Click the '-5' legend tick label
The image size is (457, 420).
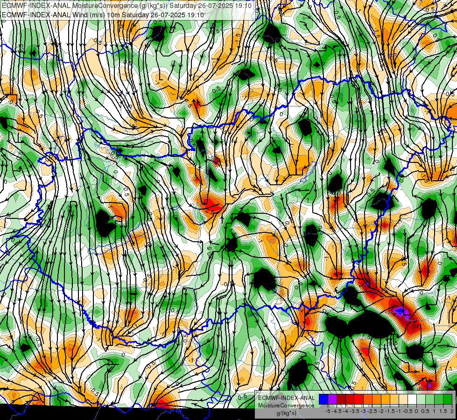click(328, 411)
